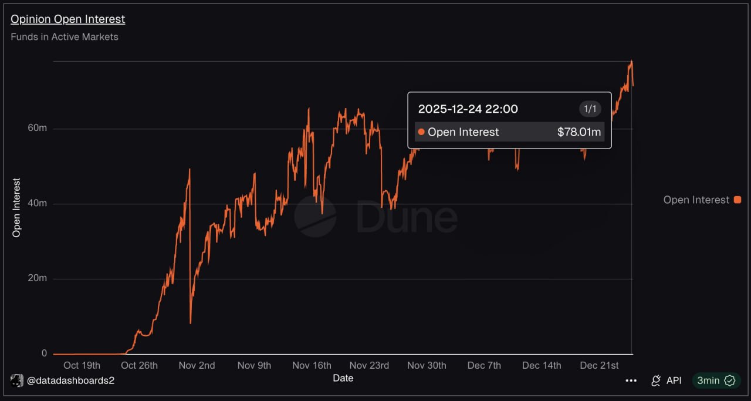The image size is (751, 401).
Task: Click the Nov 16th date axis label
Action: tap(312, 365)
